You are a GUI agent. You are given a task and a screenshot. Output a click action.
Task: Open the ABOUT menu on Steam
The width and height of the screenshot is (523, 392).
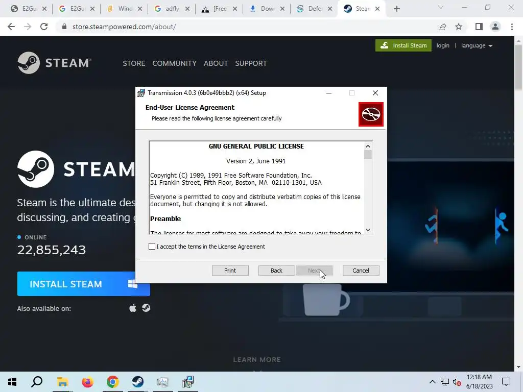coord(216,63)
